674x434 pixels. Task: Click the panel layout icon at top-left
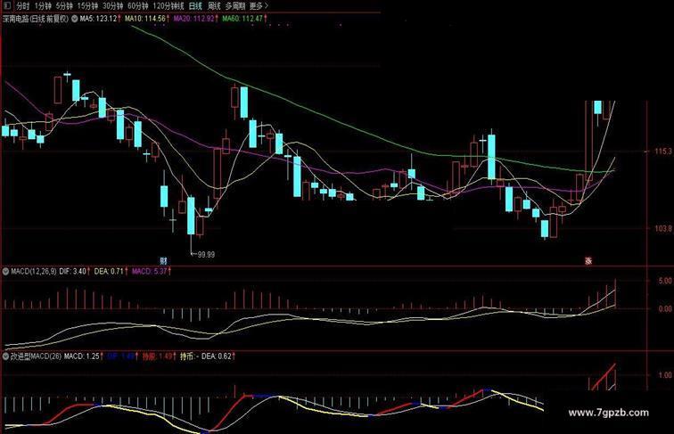(x=7, y=5)
